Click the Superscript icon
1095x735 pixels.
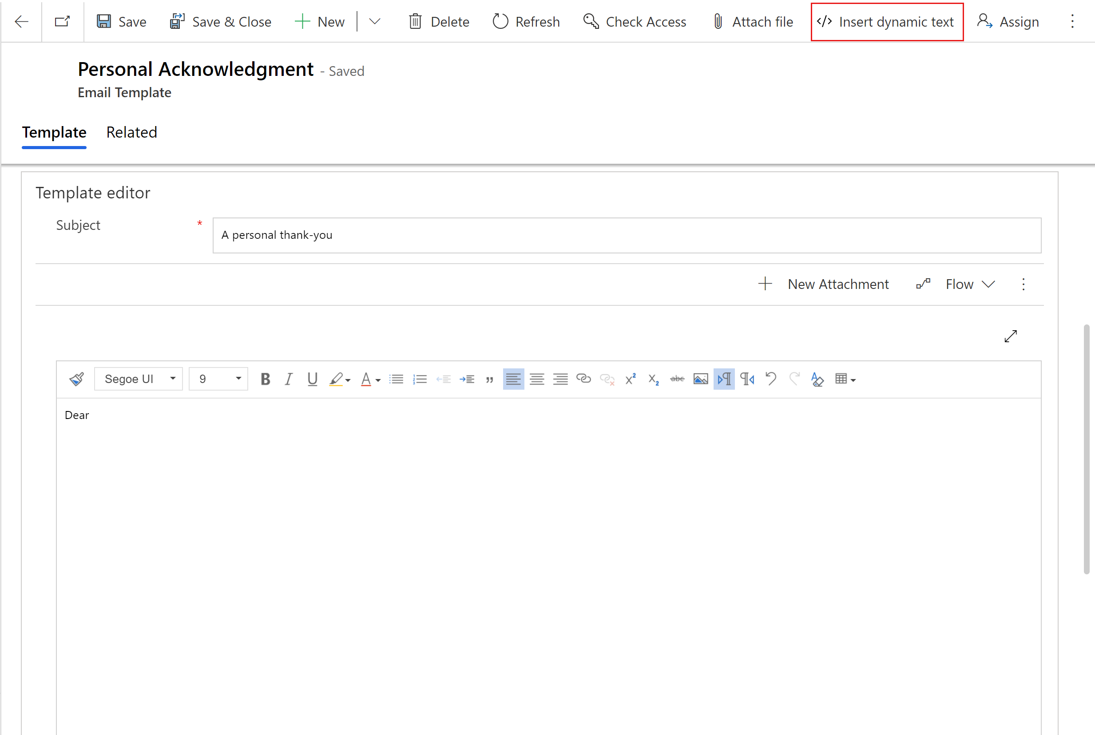[x=631, y=379]
